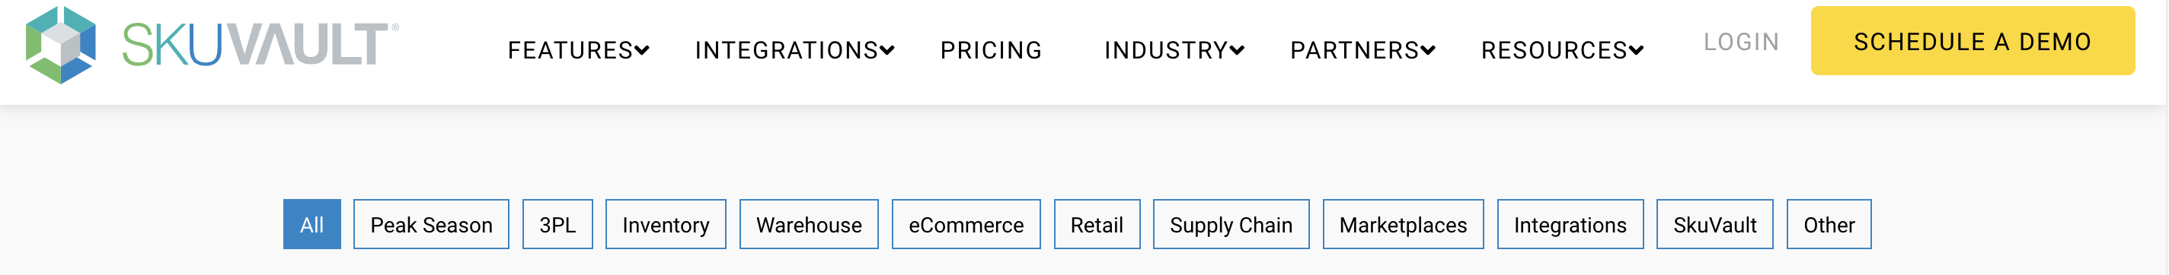2169x275 pixels.
Task: Expand the Resources dropdown
Action: tap(1562, 50)
